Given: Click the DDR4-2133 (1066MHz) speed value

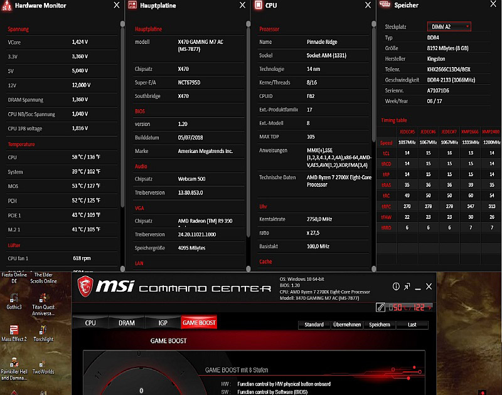Looking at the screenshot, I should [451, 80].
